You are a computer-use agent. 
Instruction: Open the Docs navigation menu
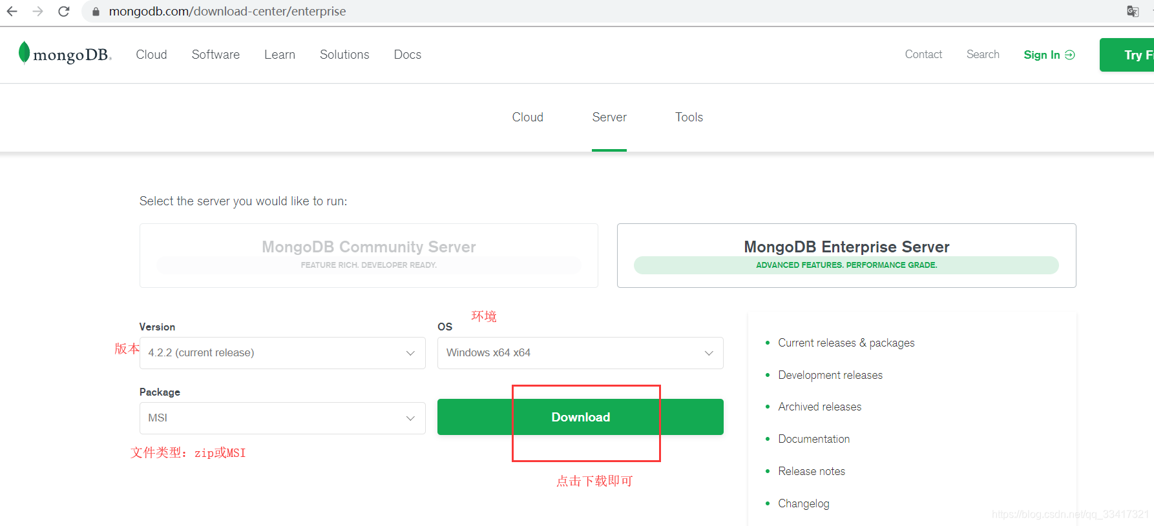pyautogui.click(x=408, y=55)
